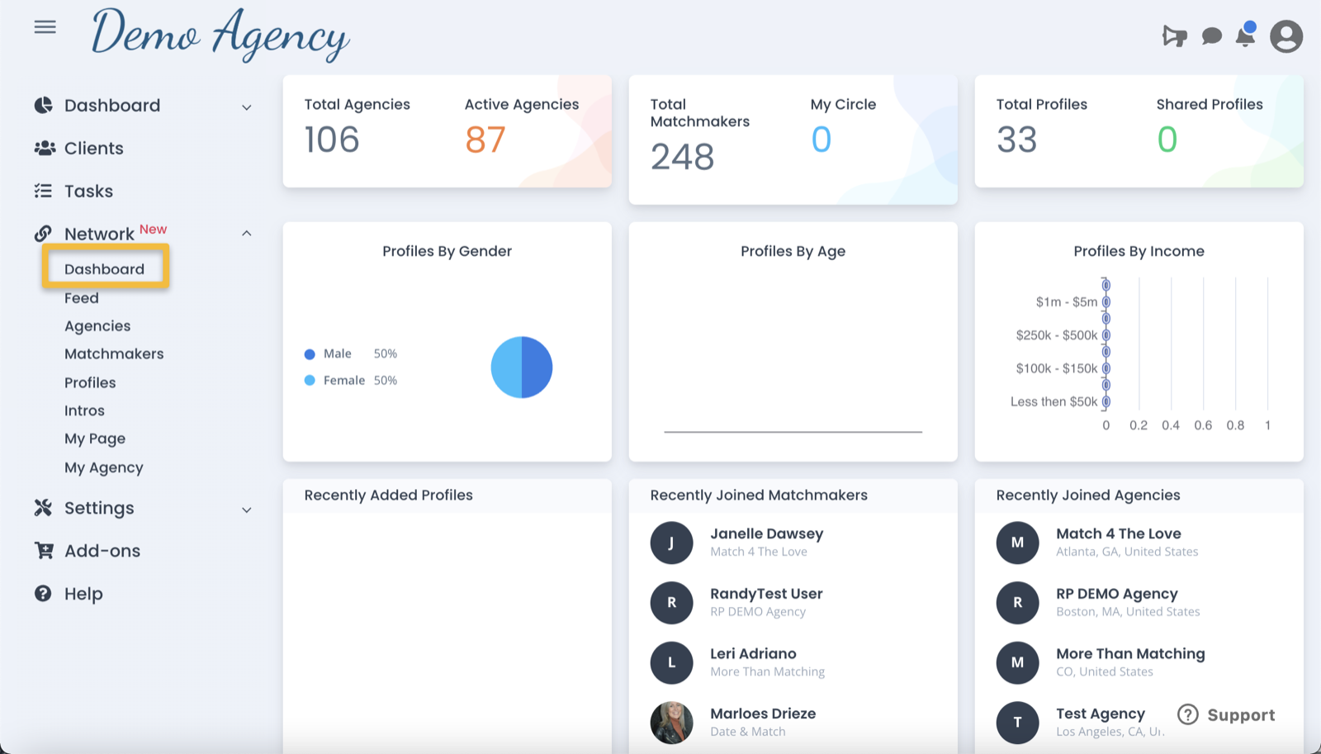Select Intros from the Network menu
The image size is (1321, 754).
83,410
